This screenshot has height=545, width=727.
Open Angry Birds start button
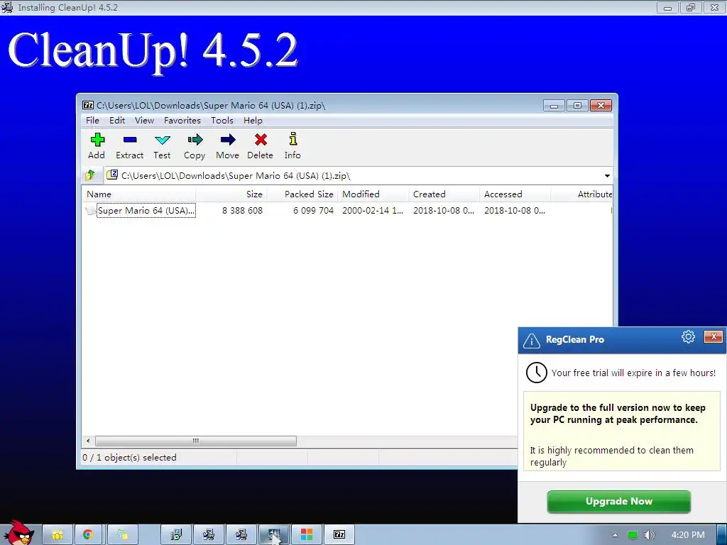18,533
